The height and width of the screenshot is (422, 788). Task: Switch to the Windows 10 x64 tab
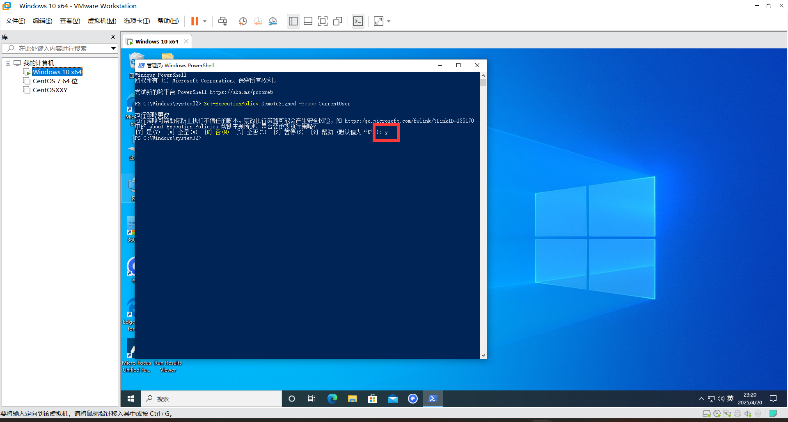157,41
